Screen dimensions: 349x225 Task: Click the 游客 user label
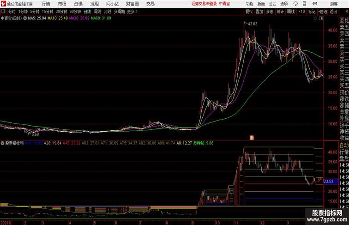coord(334,4)
